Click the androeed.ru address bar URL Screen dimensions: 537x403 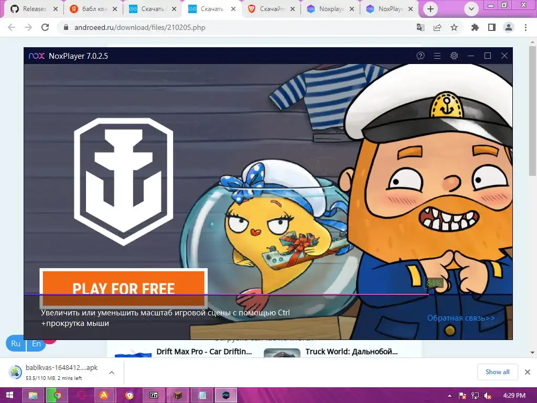pyautogui.click(x=139, y=27)
